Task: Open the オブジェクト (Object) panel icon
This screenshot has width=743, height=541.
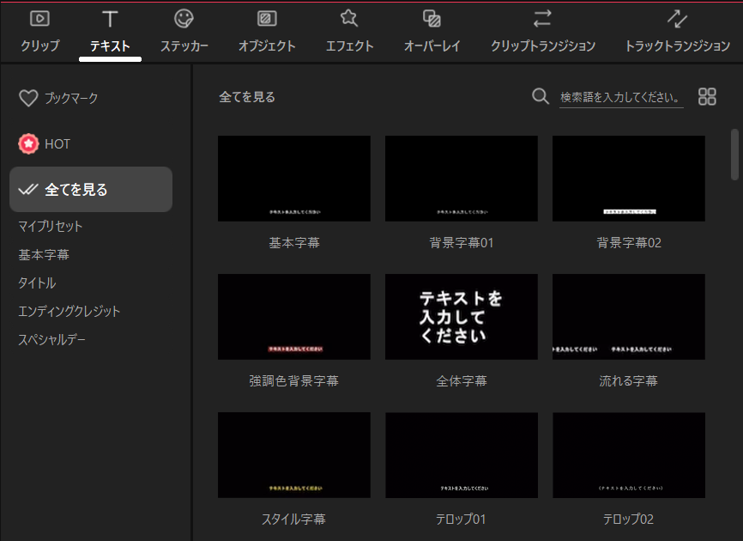Action: tap(267, 19)
